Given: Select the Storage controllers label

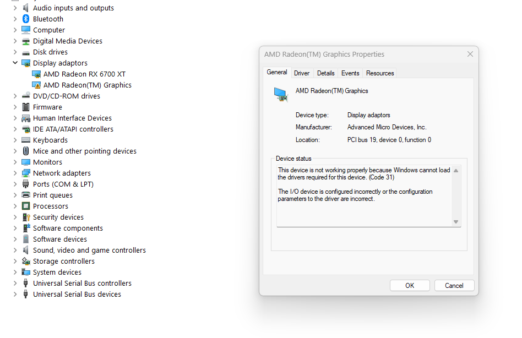Looking at the screenshot, I should 63,261.
